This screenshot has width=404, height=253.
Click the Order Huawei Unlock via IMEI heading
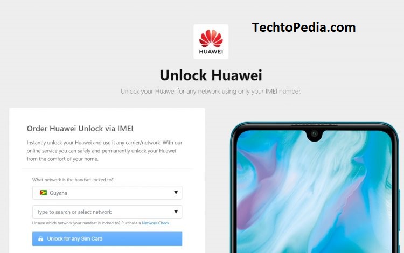pyautogui.click(x=80, y=129)
